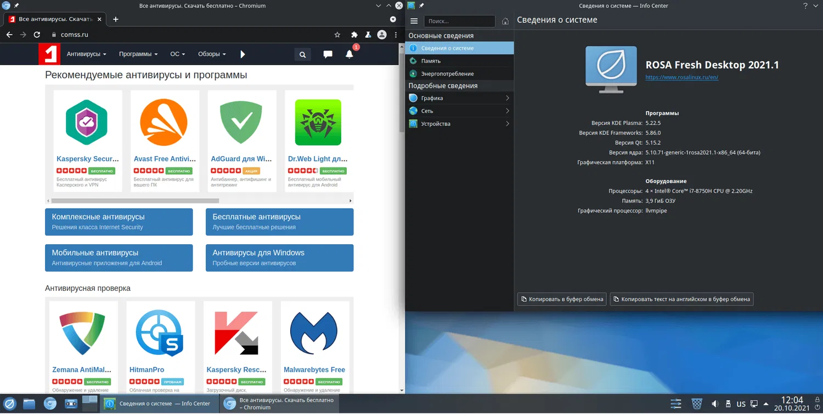Open the removable device notifier in the tray
This screenshot has width=823, height=414.
tap(728, 404)
